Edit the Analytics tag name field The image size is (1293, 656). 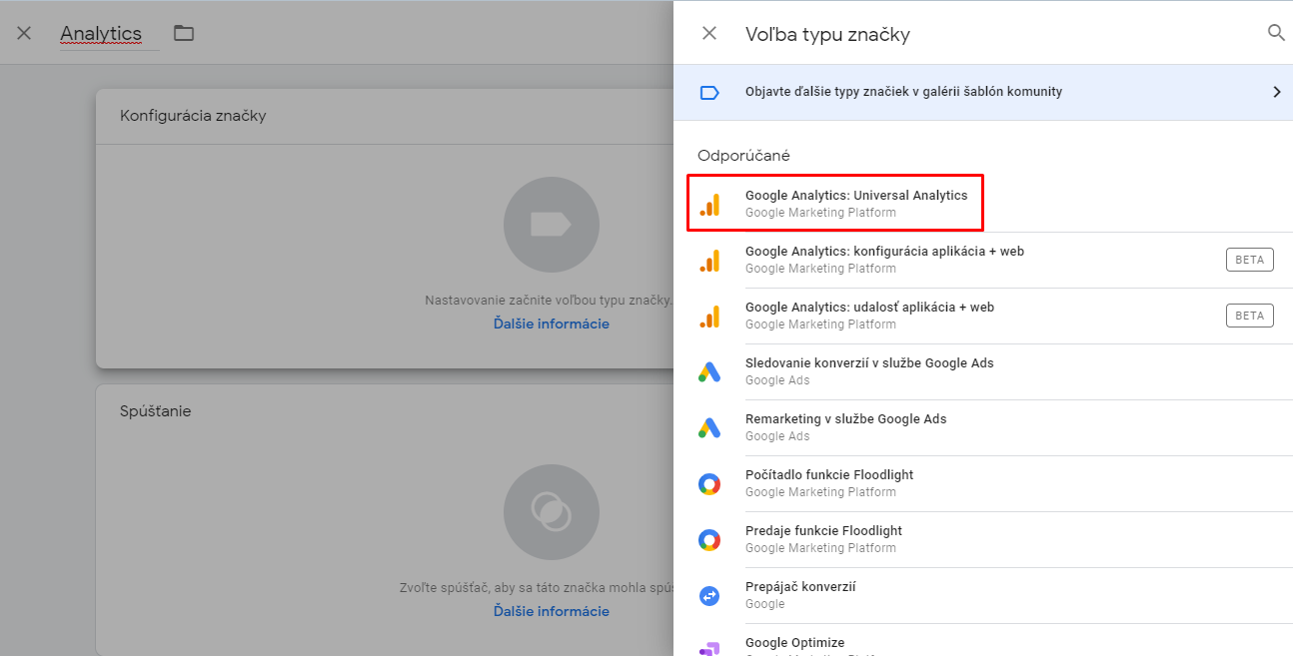click(109, 34)
